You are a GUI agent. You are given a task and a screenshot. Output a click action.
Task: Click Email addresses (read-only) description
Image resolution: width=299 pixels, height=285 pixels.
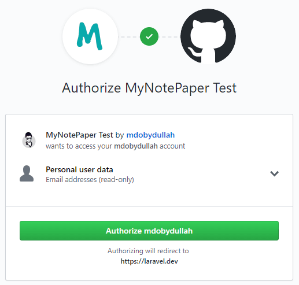coord(90,180)
